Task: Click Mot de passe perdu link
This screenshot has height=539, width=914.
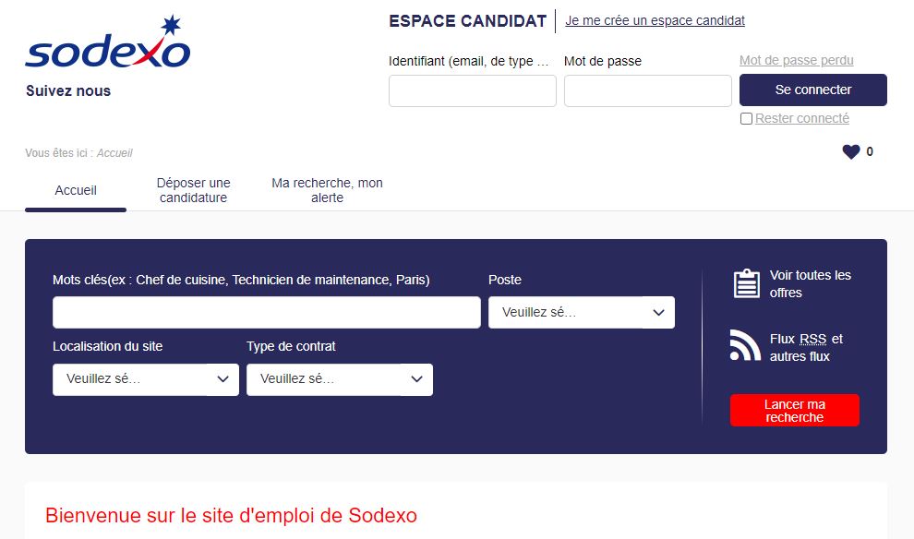Action: (x=796, y=60)
